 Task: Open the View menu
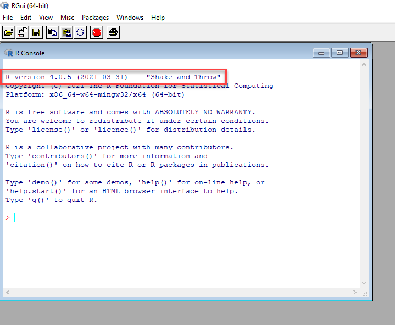(x=46, y=18)
